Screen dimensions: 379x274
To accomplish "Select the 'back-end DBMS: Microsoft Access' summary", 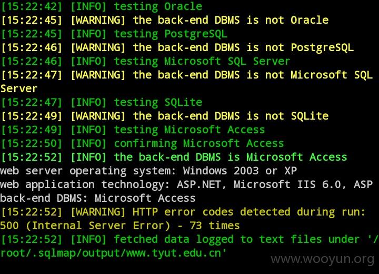I will point(98,199).
